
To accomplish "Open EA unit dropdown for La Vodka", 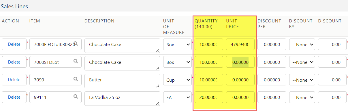I will pos(177,97).
